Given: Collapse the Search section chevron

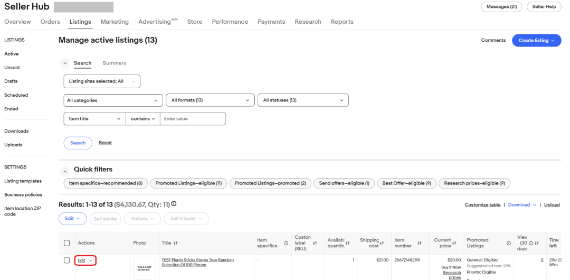Looking at the screenshot, I should pos(65,63).
